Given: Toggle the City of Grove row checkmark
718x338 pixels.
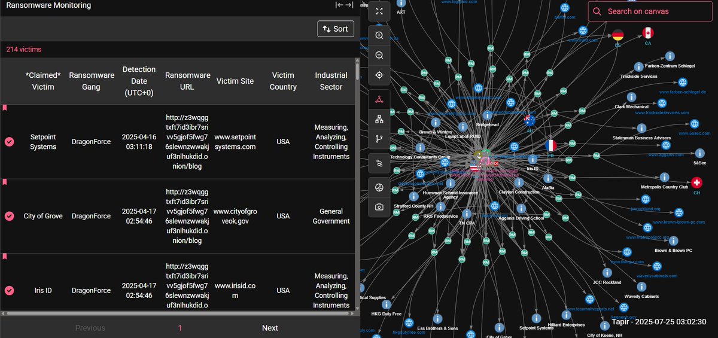Looking at the screenshot, I should 10,216.
